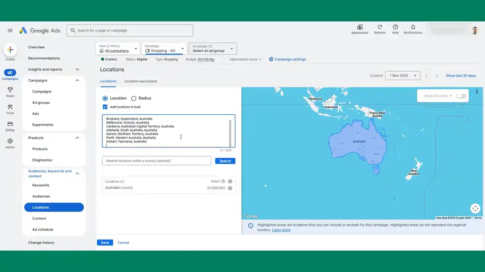
Task: Click the Show last 30 days link
Action: pyautogui.click(x=460, y=76)
